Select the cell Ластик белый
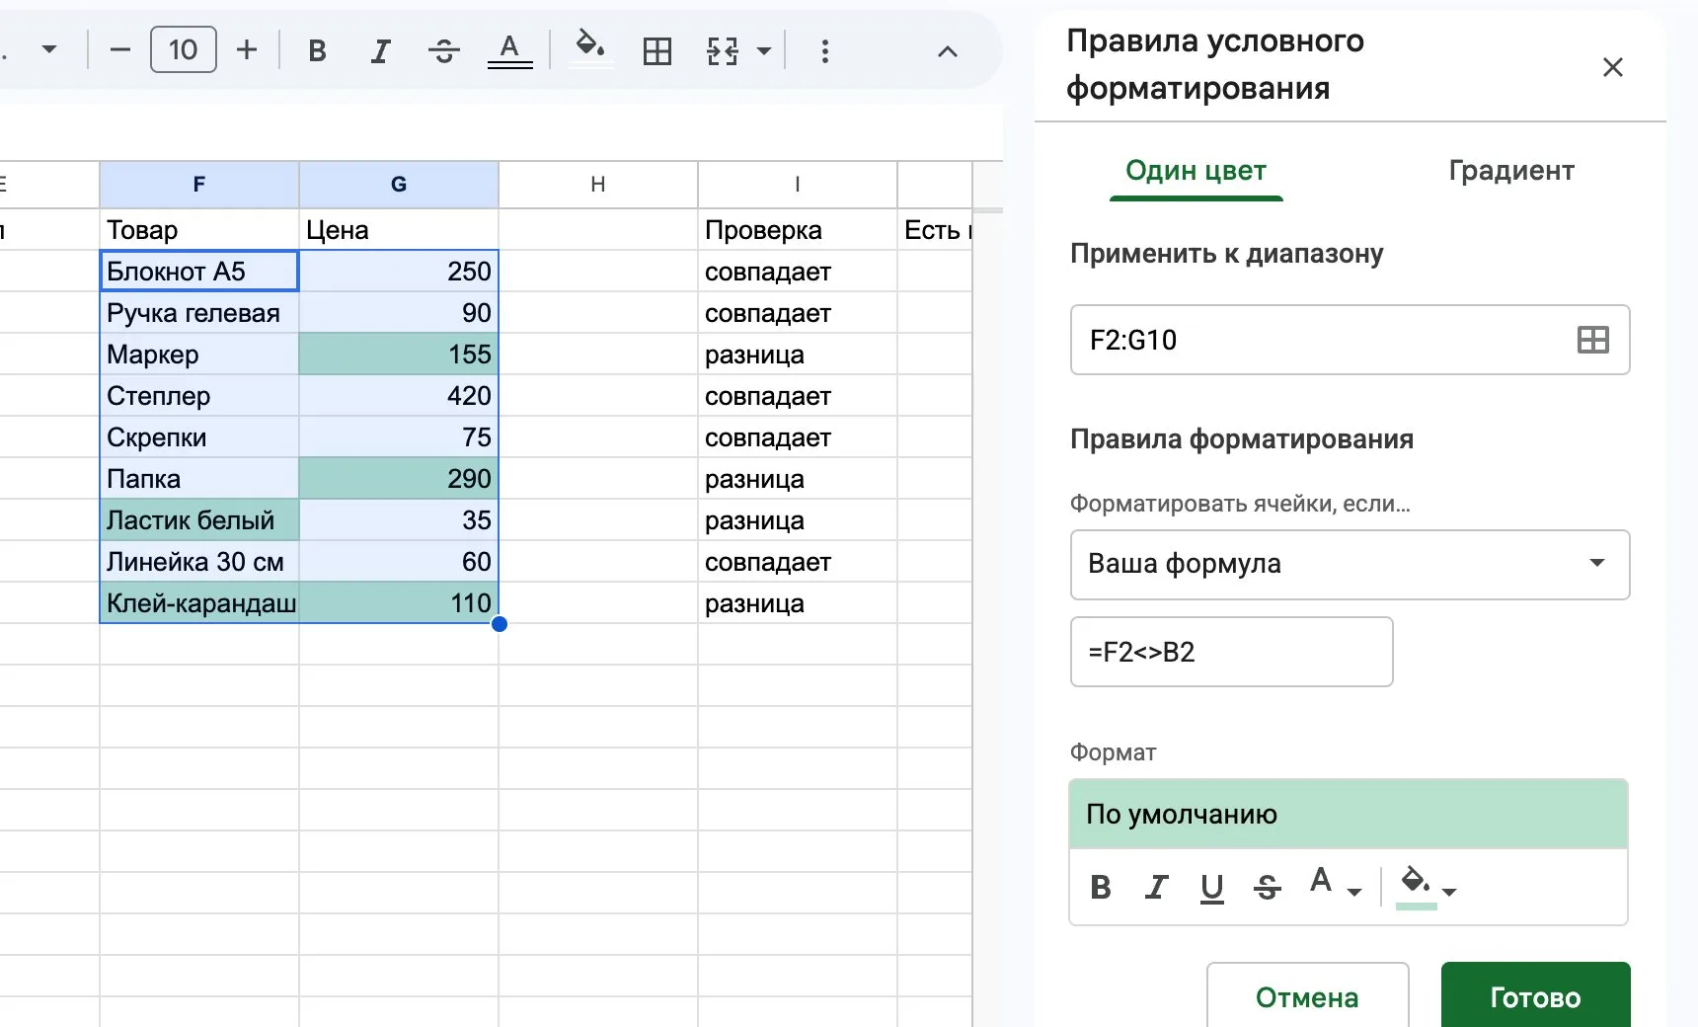The image size is (1698, 1027). coord(199,520)
